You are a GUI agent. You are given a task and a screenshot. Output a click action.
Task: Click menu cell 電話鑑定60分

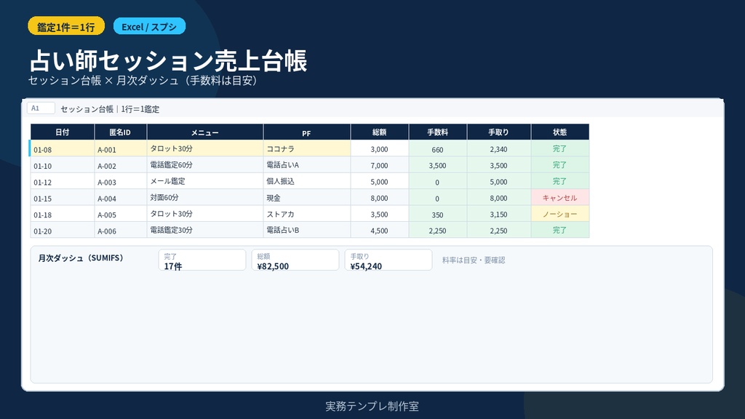tap(204, 165)
